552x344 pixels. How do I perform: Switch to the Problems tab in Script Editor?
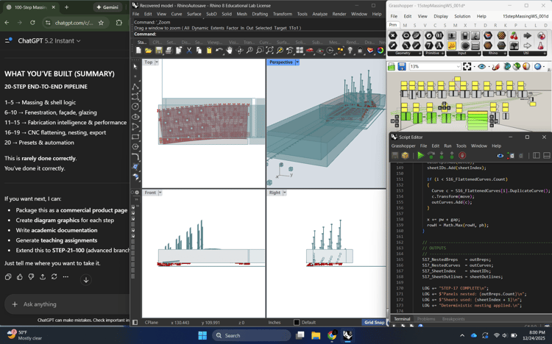coord(426,319)
